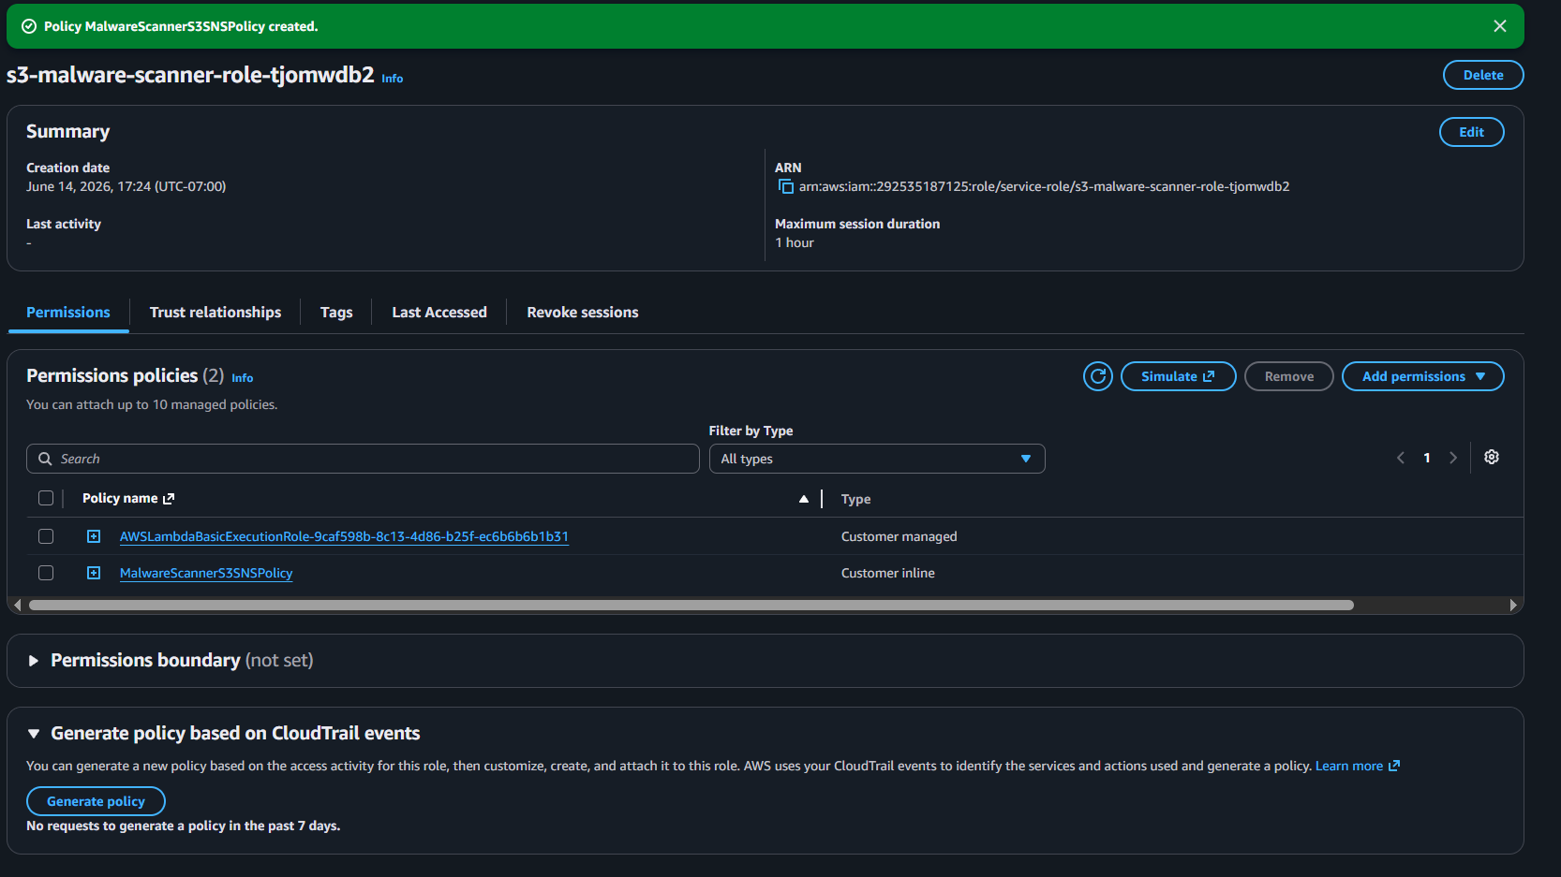1561x877 pixels.
Task: Click the page number 1 indicator
Action: [1427, 458]
